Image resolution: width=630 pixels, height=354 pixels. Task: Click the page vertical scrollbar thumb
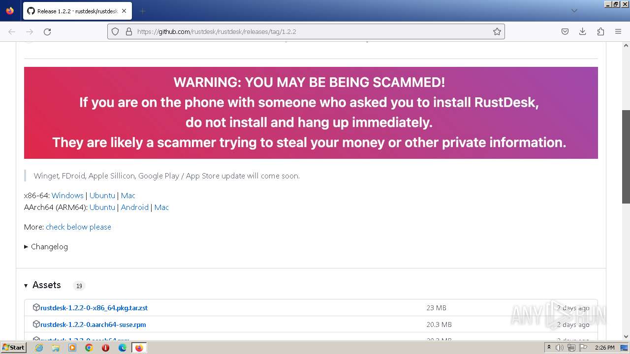626,156
